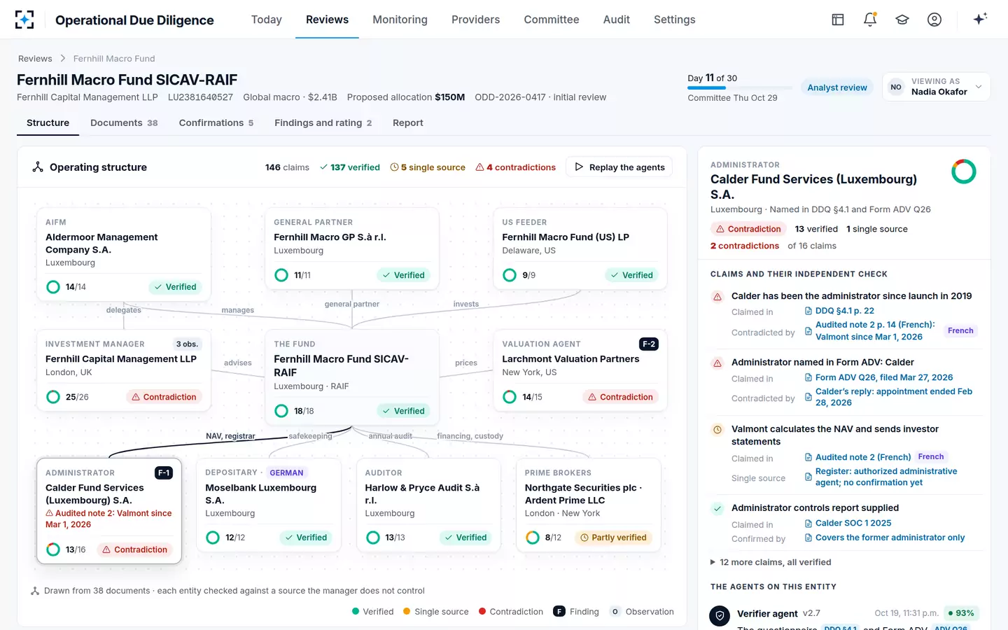Viewport: 1008px width, 630px height.
Task: Go to Findings and rating tab
Action: (x=323, y=123)
